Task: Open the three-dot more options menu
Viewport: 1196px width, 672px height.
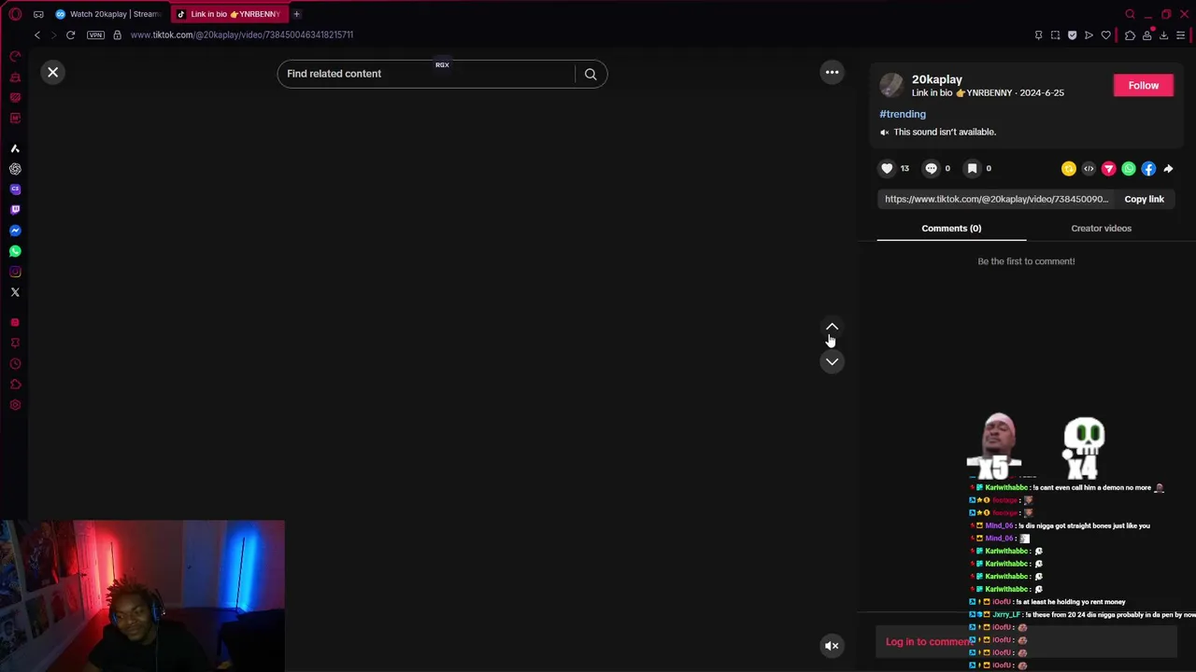Action: (832, 72)
